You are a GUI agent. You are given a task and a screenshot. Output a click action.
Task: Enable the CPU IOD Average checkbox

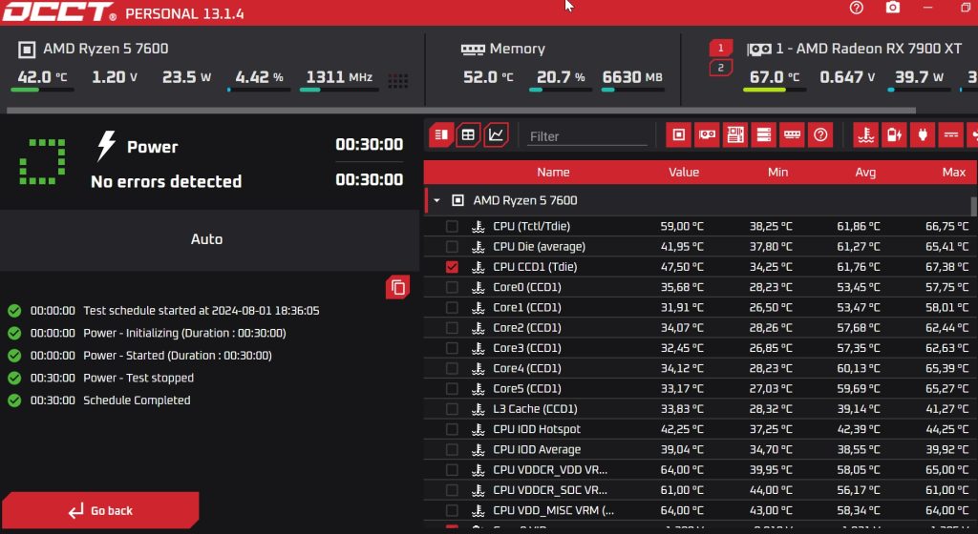click(452, 449)
